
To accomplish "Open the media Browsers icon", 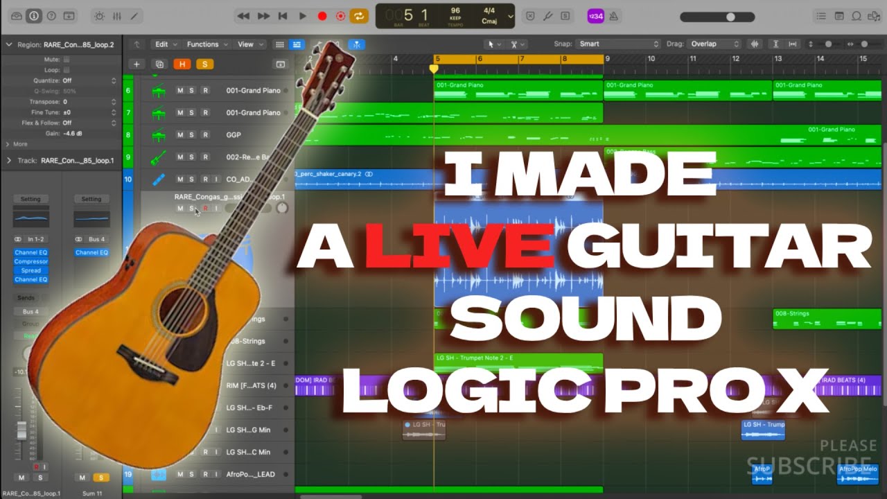I will point(874,15).
